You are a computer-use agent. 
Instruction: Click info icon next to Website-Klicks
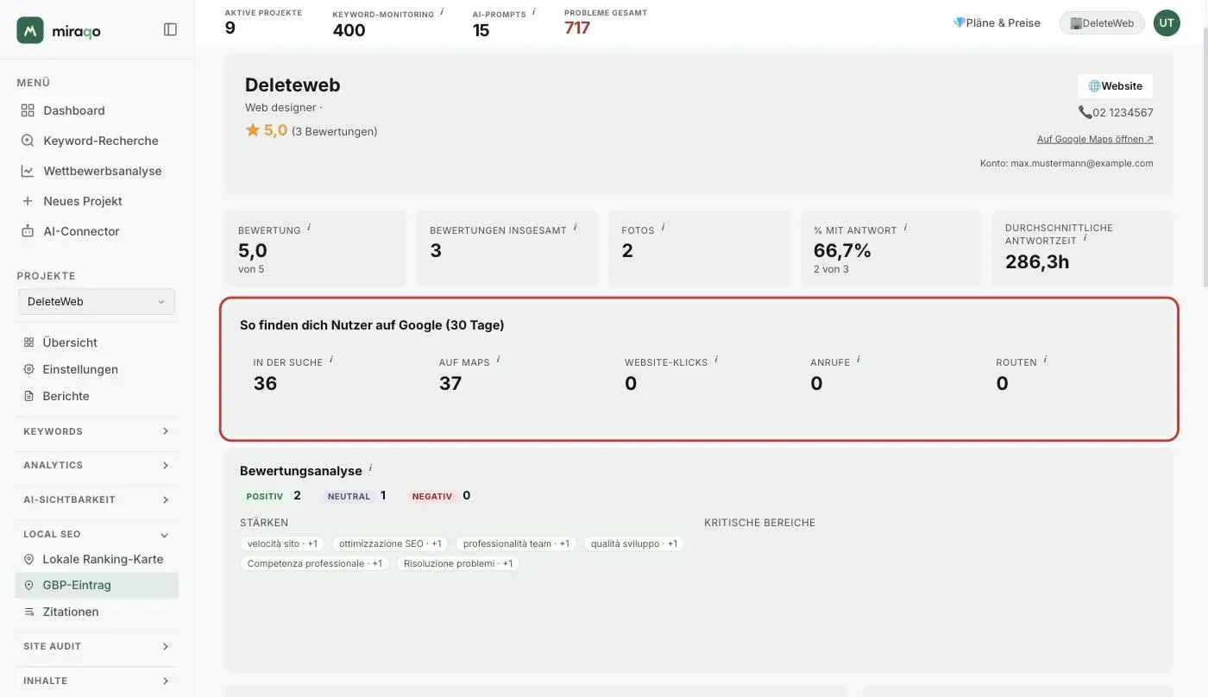point(716,360)
